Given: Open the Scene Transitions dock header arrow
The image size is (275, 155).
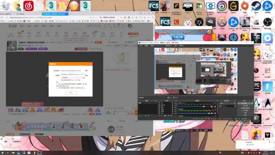Looking at the screenshot, I should tap(235, 101).
